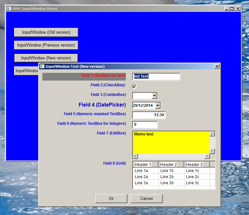Click the Header 2 grid column header
Viewport: 249px width, 215px height.
coord(171,165)
